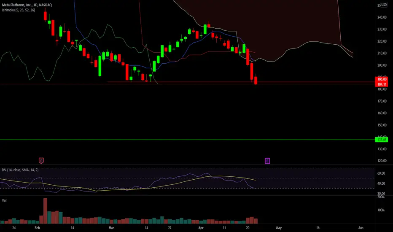Click the May label on the time axis

(x=279, y=228)
